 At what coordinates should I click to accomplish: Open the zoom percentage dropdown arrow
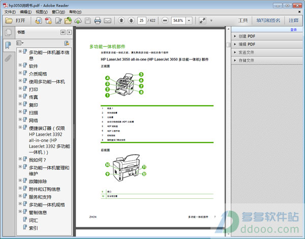[x=189, y=20]
